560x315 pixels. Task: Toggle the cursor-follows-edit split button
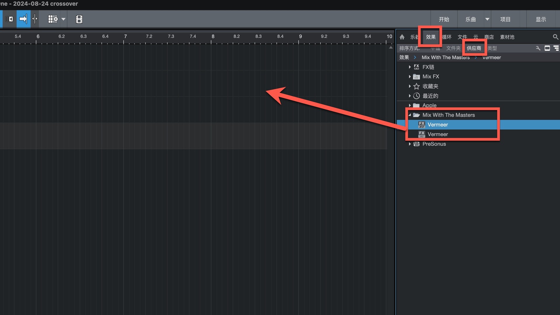coord(35,19)
